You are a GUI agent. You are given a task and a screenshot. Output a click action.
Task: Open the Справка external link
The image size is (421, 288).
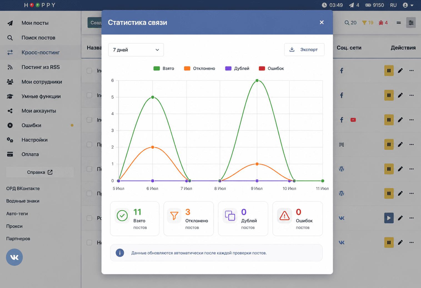pyautogui.click(x=40, y=172)
